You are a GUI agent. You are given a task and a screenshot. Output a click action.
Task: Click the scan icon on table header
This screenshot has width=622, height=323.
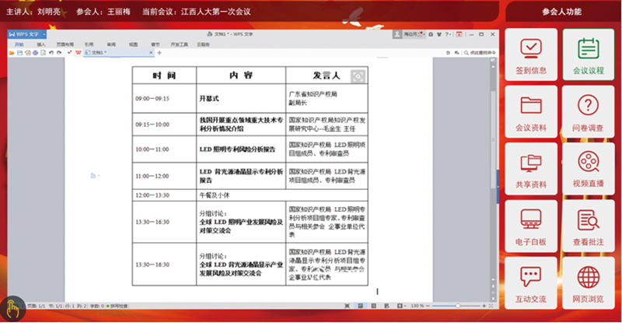tap(358, 75)
